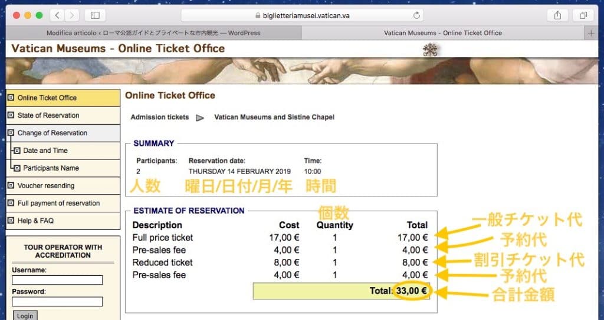Click the Password input field
604x320 pixels.
click(x=57, y=302)
